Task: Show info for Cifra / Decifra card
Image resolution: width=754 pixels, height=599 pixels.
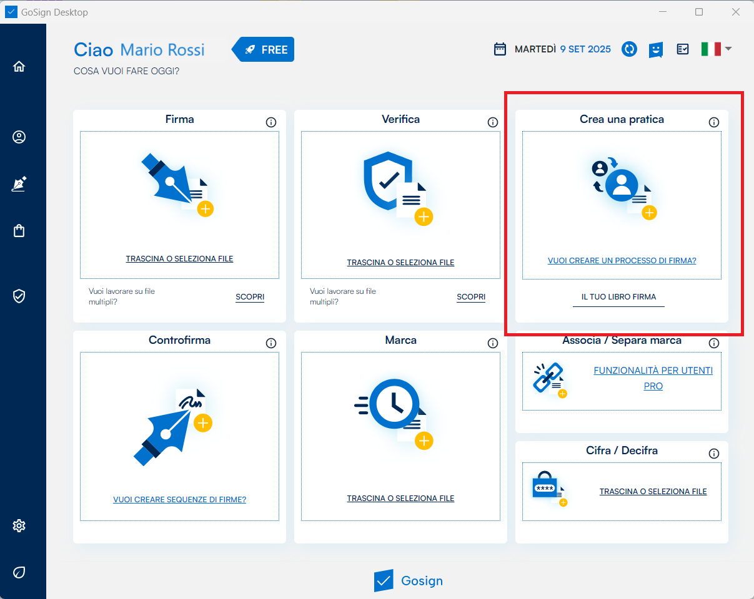Action: pyautogui.click(x=714, y=454)
